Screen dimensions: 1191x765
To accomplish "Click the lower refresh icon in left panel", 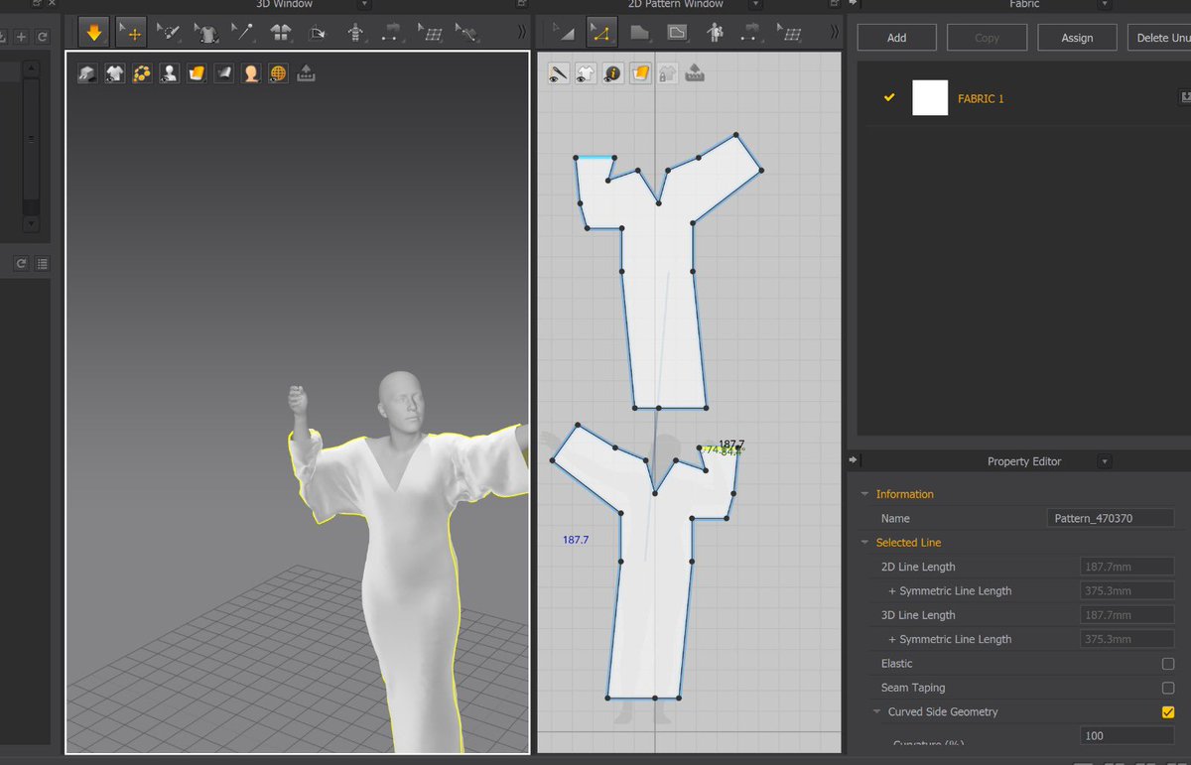I will pos(21,264).
